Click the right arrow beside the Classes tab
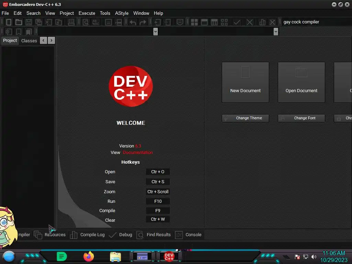Screen dimensions: 352x264 (x=52, y=41)
